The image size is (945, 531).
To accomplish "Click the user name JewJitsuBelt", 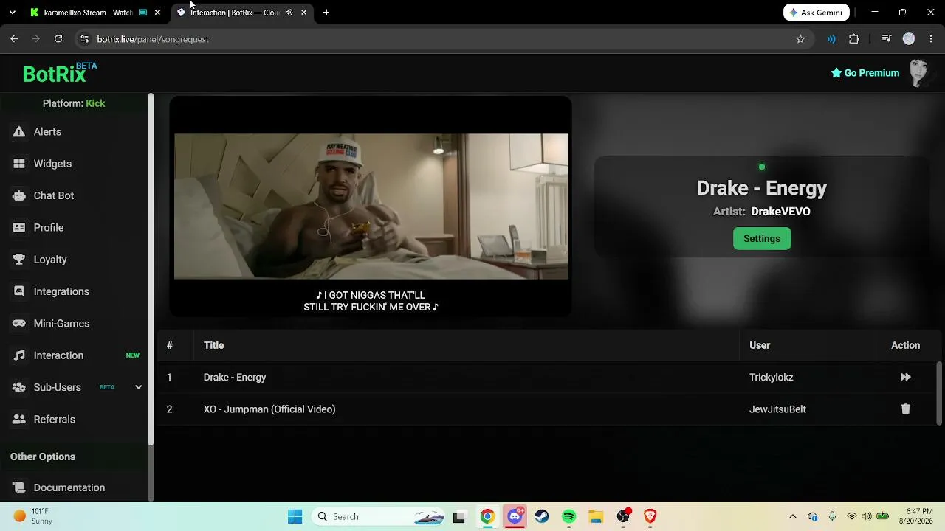I will 777,409.
